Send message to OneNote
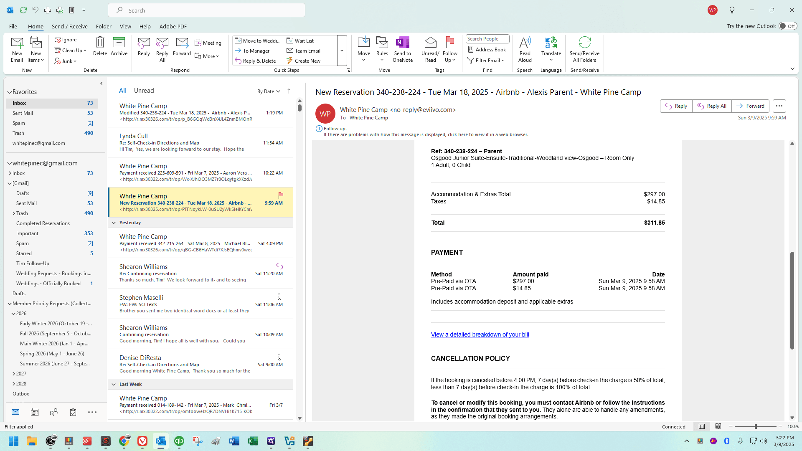 point(403,49)
